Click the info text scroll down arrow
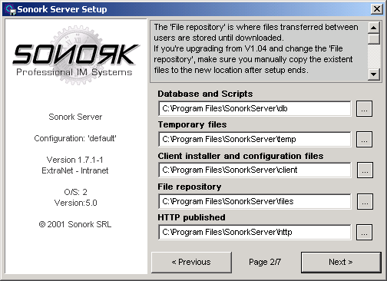Screen dimensions: 387x281 pos(373,74)
